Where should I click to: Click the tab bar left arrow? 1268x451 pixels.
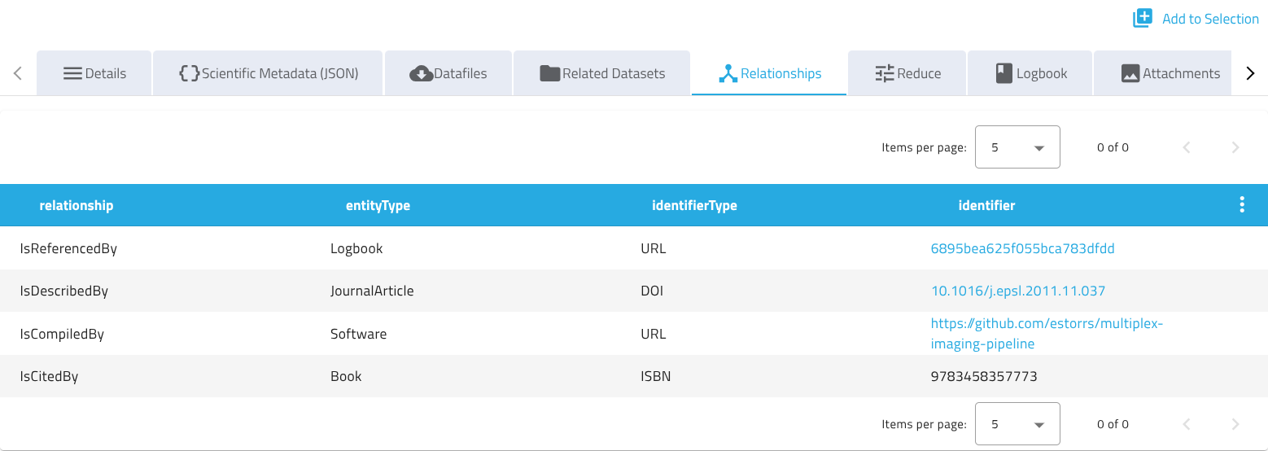tap(18, 73)
